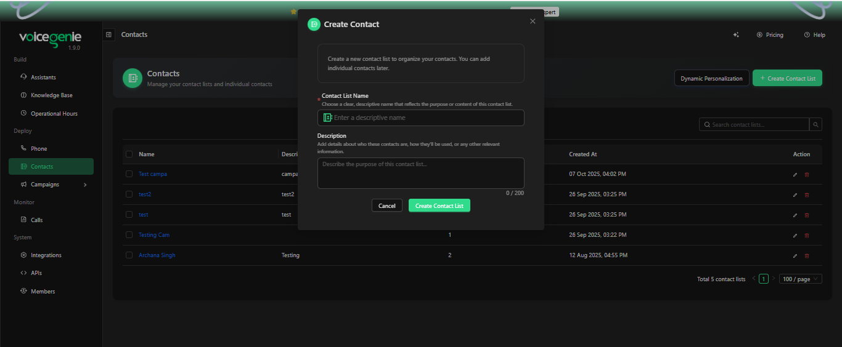This screenshot has width=842, height=347.
Task: Click the sparkle AI icon near Pricing
Action: [736, 35]
